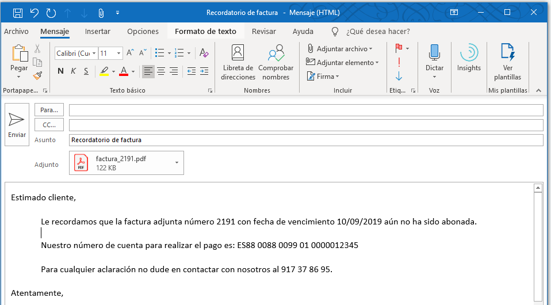Screen dimensions: 551x305
Task: Toggle italic (K) formatting
Action: 73,71
